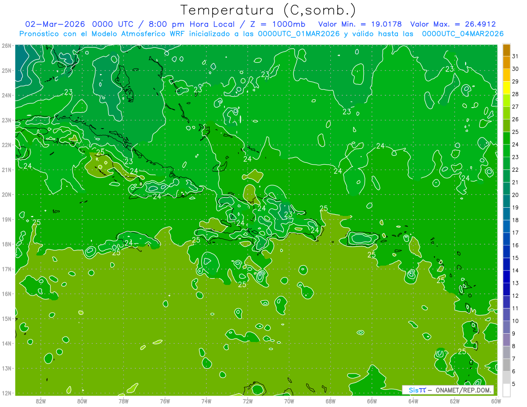Click the latitude label "15N"

pos(6,319)
